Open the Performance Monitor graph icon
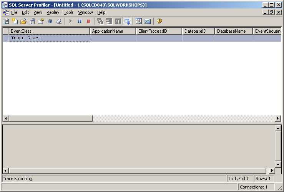284x192 pixels. click(x=148, y=22)
